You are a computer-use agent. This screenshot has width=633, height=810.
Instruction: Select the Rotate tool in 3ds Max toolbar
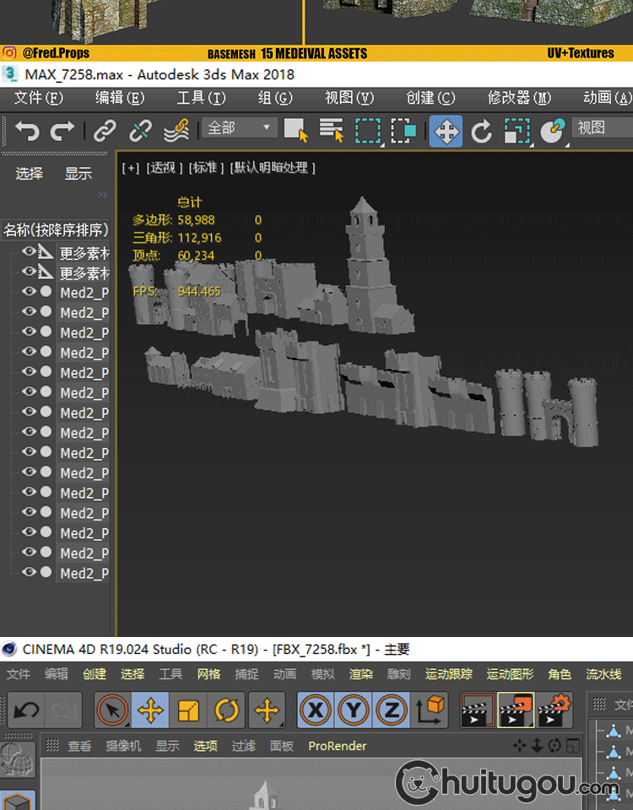tap(481, 132)
